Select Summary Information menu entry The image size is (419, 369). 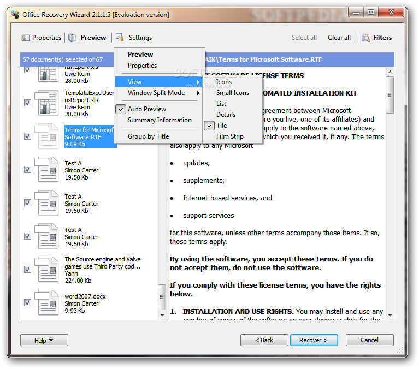160,120
